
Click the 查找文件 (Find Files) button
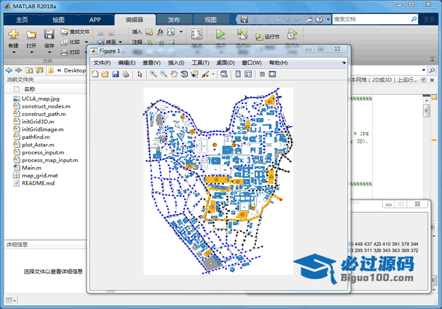tap(75, 32)
